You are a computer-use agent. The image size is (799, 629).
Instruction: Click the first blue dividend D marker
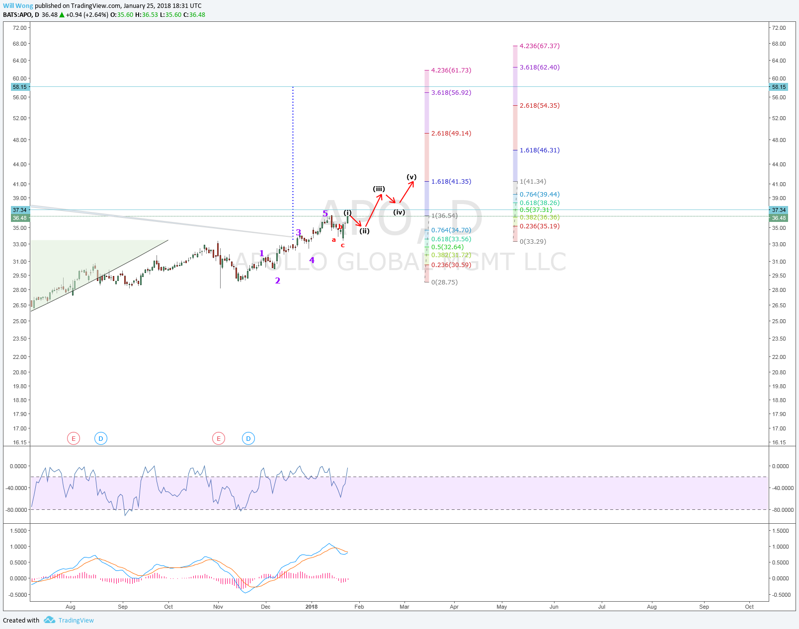pos(101,438)
